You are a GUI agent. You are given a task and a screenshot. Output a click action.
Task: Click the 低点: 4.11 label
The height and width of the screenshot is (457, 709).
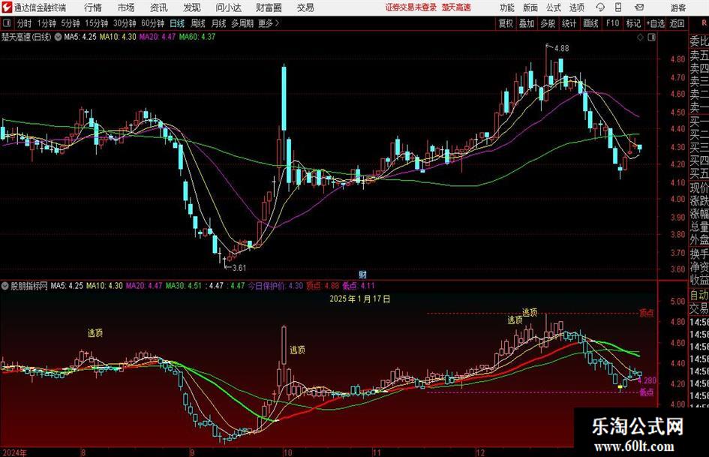point(359,286)
